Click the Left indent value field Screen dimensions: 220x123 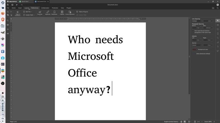point(197,40)
